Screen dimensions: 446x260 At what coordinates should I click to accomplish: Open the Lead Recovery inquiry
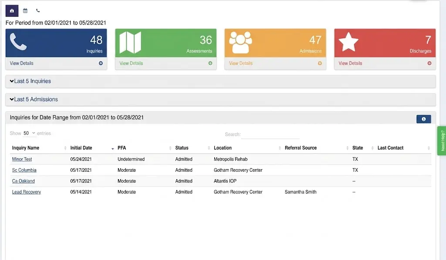point(27,192)
